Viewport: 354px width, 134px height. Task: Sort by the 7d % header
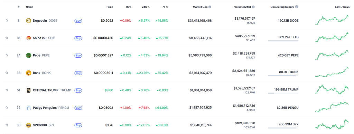click(165, 7)
